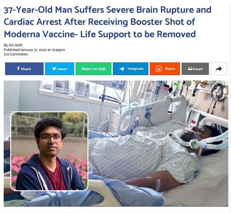Click the Tweet button label

tap(62, 69)
